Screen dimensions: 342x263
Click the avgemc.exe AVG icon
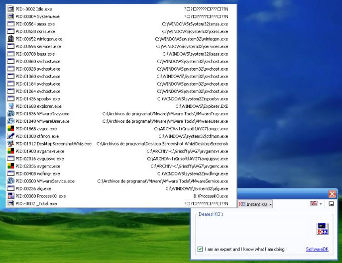click(10, 166)
